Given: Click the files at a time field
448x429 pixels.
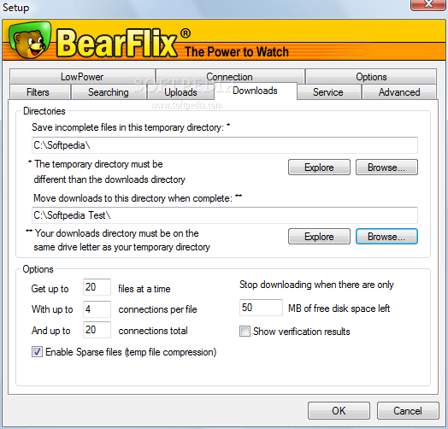Looking at the screenshot, I should tap(97, 287).
